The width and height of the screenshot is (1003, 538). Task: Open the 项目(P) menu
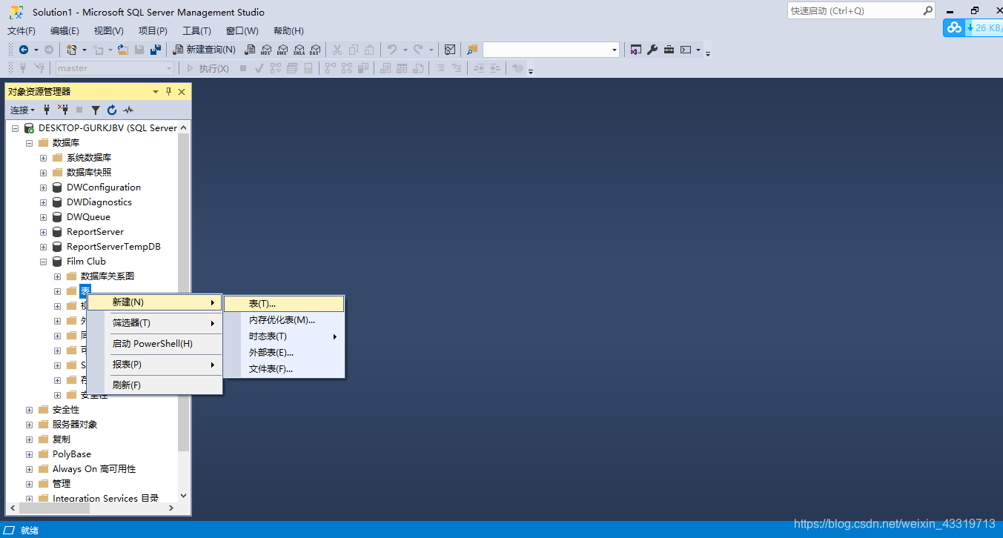coord(153,30)
